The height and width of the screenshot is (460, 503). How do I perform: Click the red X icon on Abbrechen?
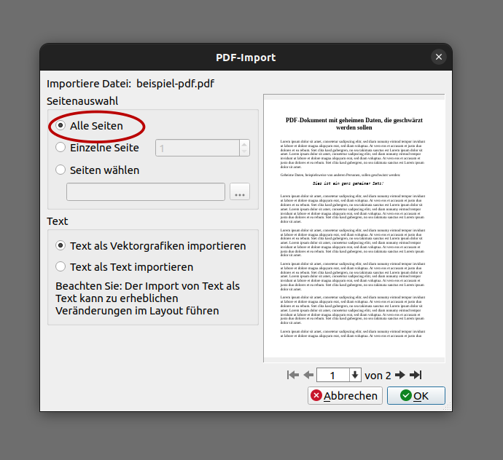point(316,396)
